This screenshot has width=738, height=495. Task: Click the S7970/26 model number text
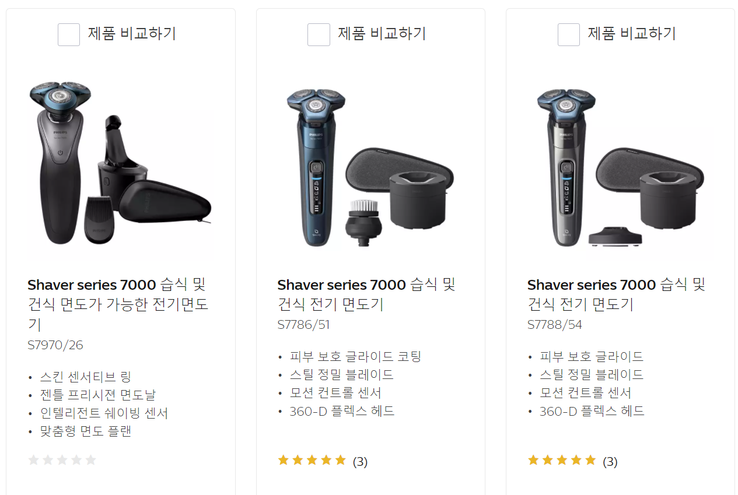tap(55, 345)
